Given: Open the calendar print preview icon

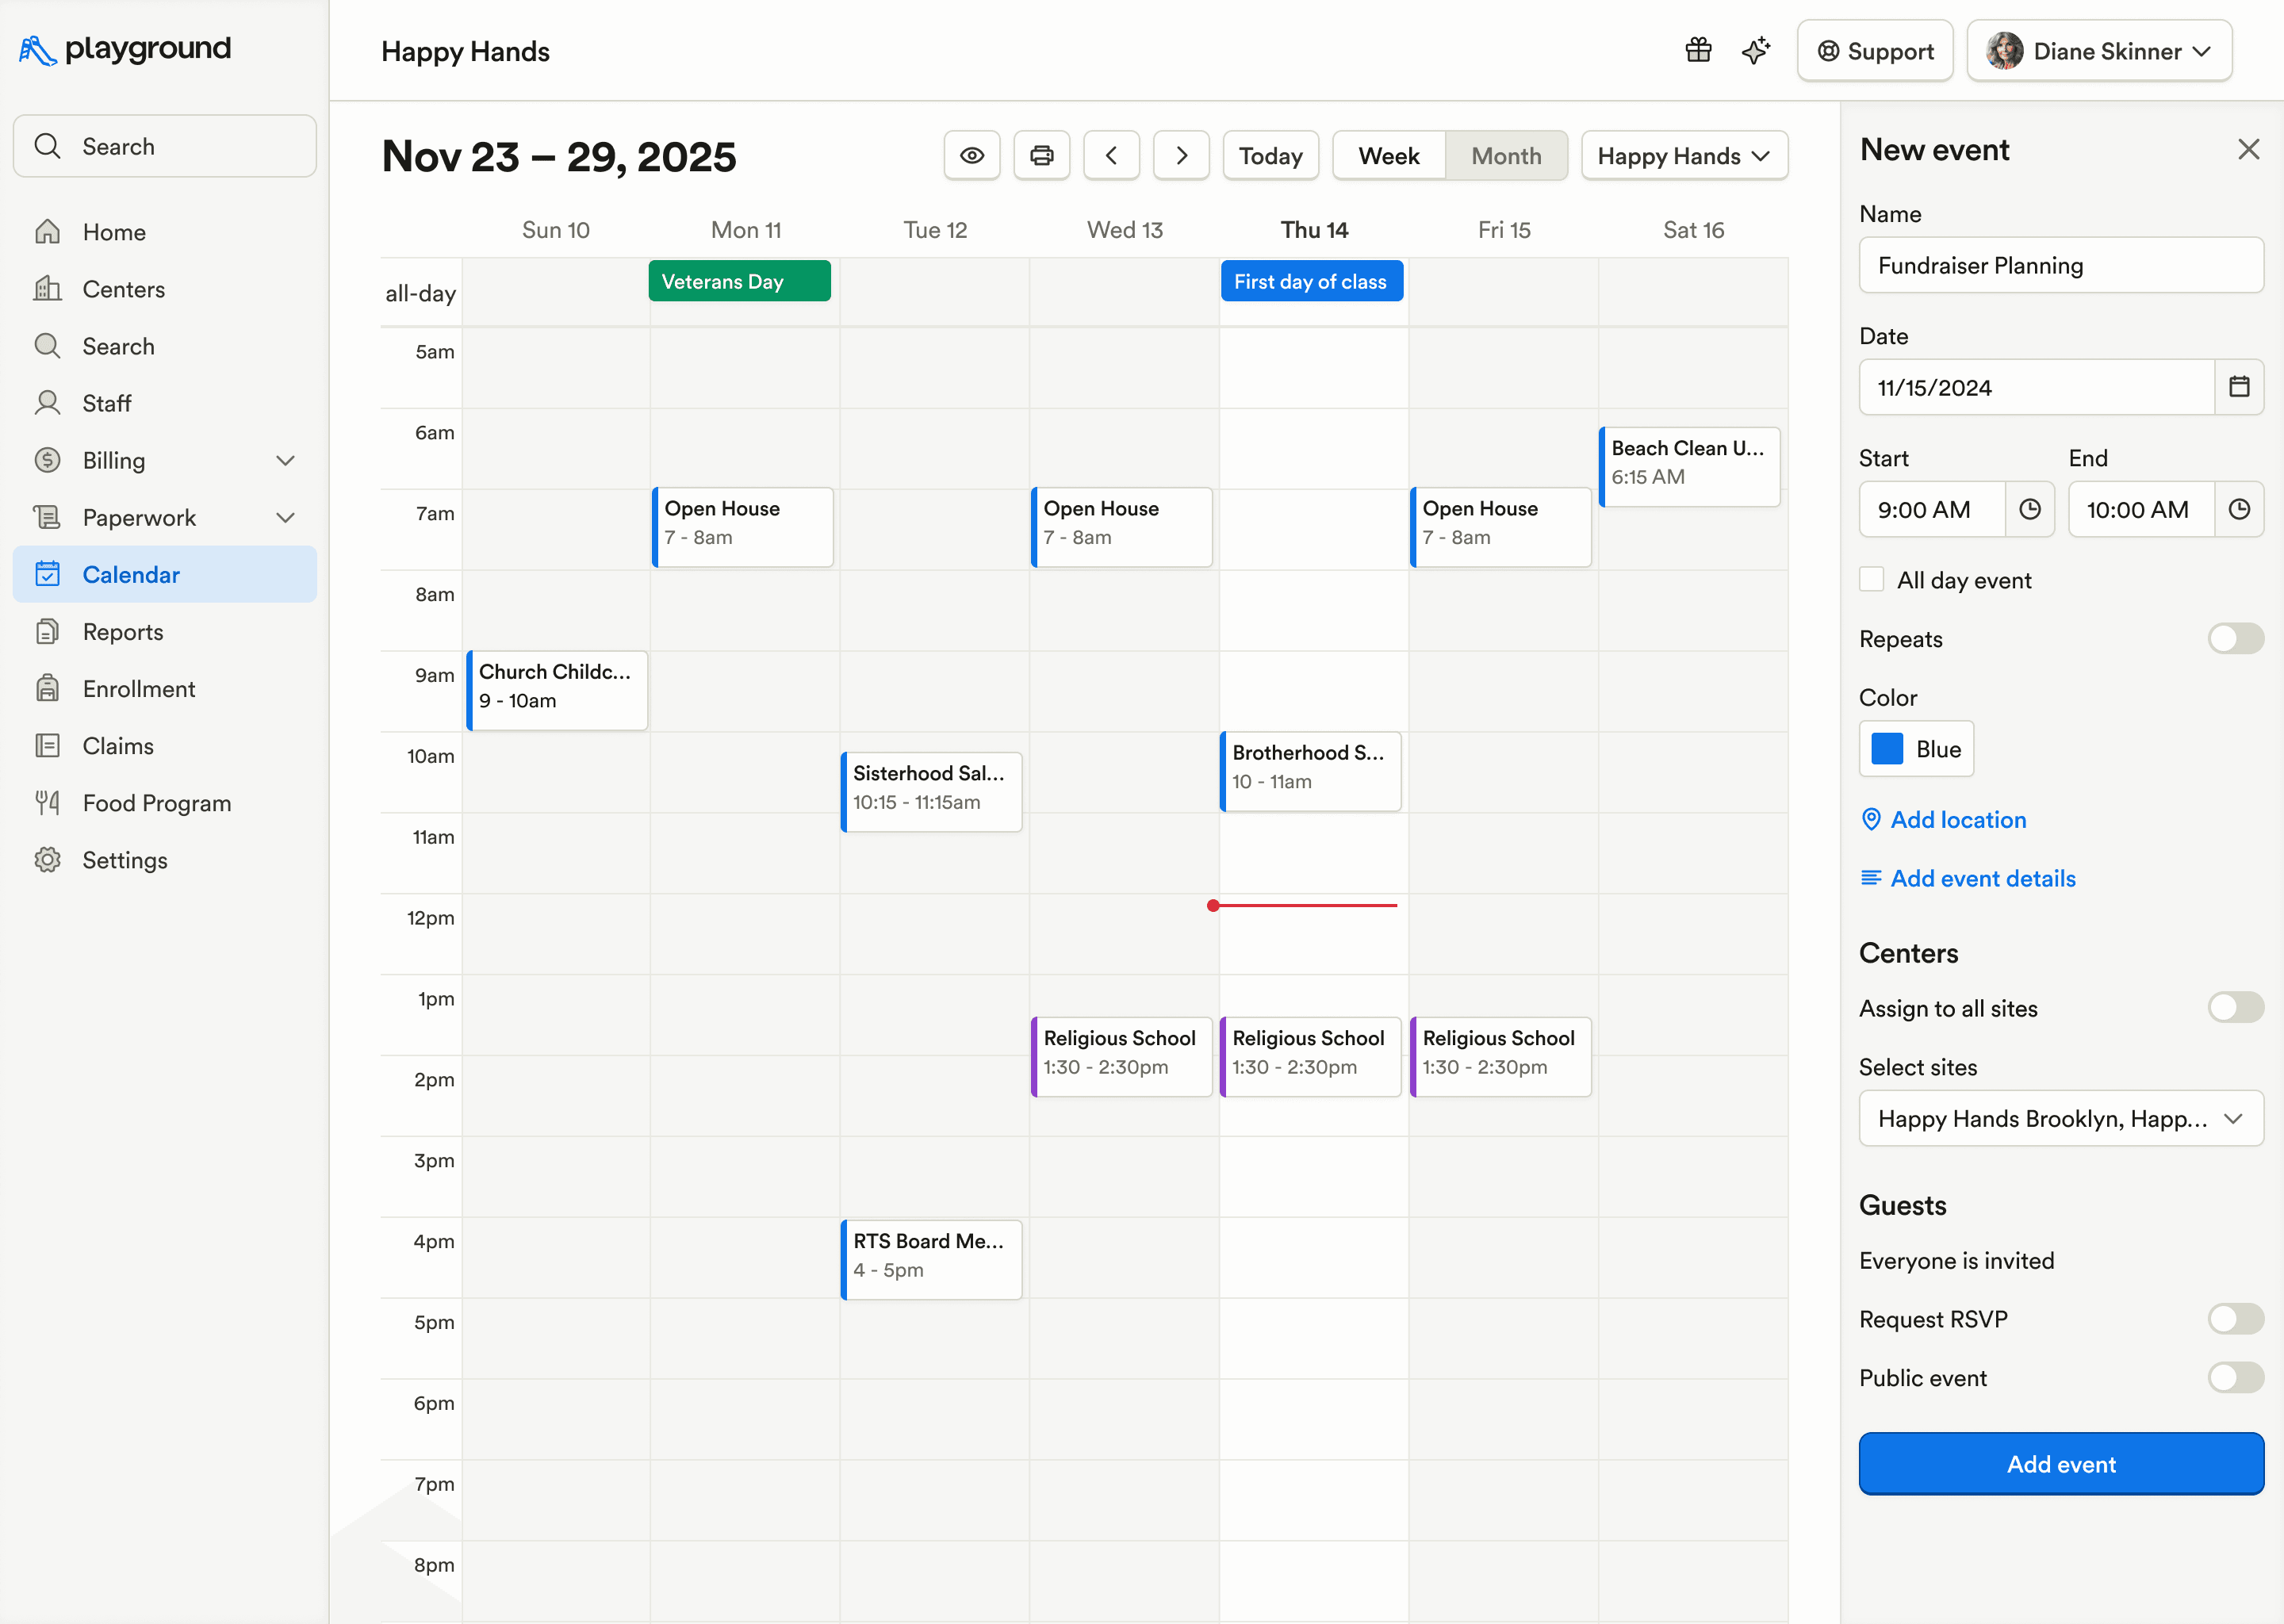Looking at the screenshot, I should point(1042,155).
